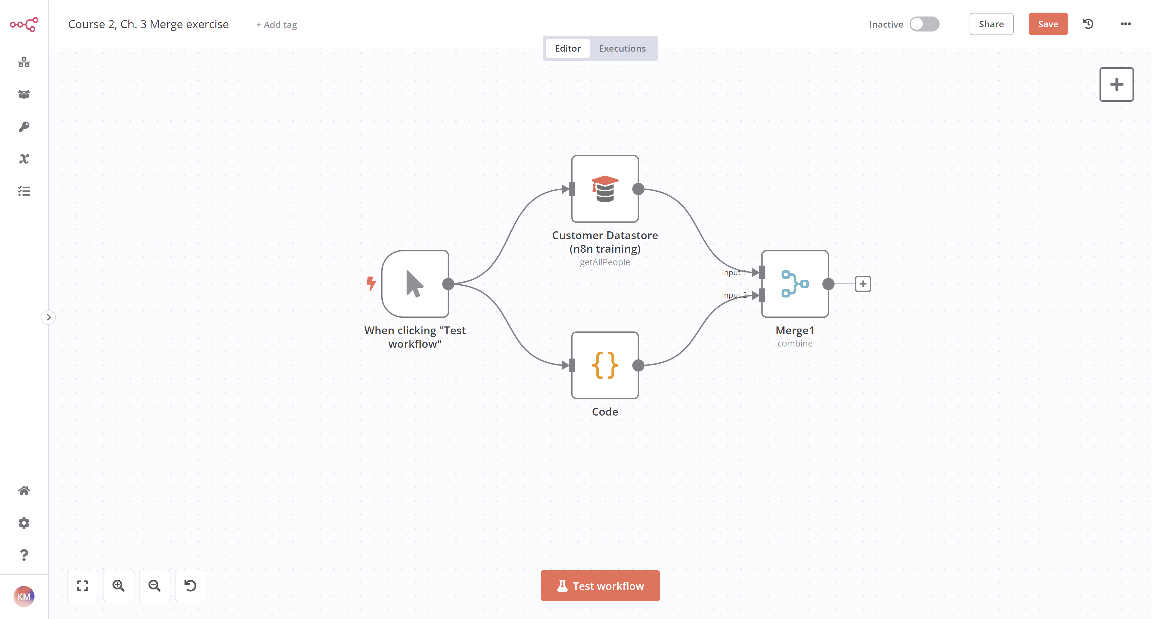Viewport: 1152px width, 619px height.
Task: Open the Templates section in the sidebar
Action: pos(24,95)
